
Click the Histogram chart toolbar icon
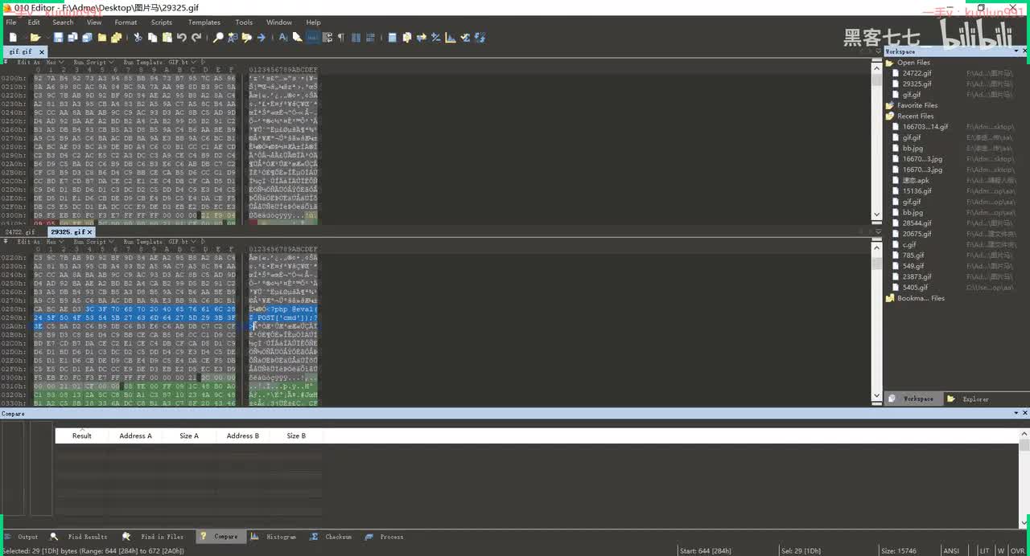pos(451,37)
